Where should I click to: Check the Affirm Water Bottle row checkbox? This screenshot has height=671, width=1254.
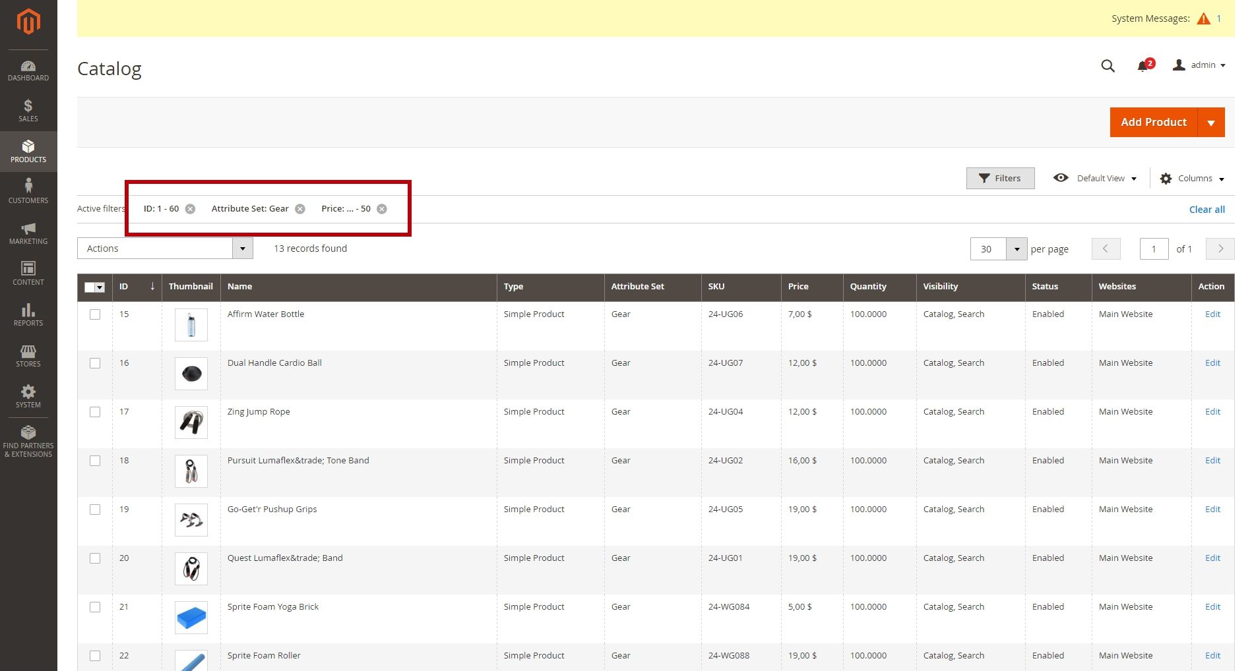point(95,314)
